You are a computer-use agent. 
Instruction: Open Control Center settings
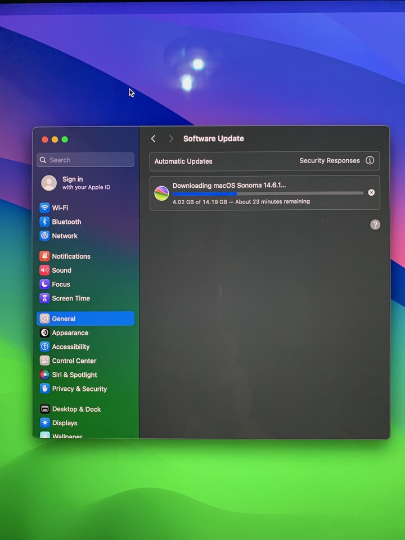coord(74,361)
